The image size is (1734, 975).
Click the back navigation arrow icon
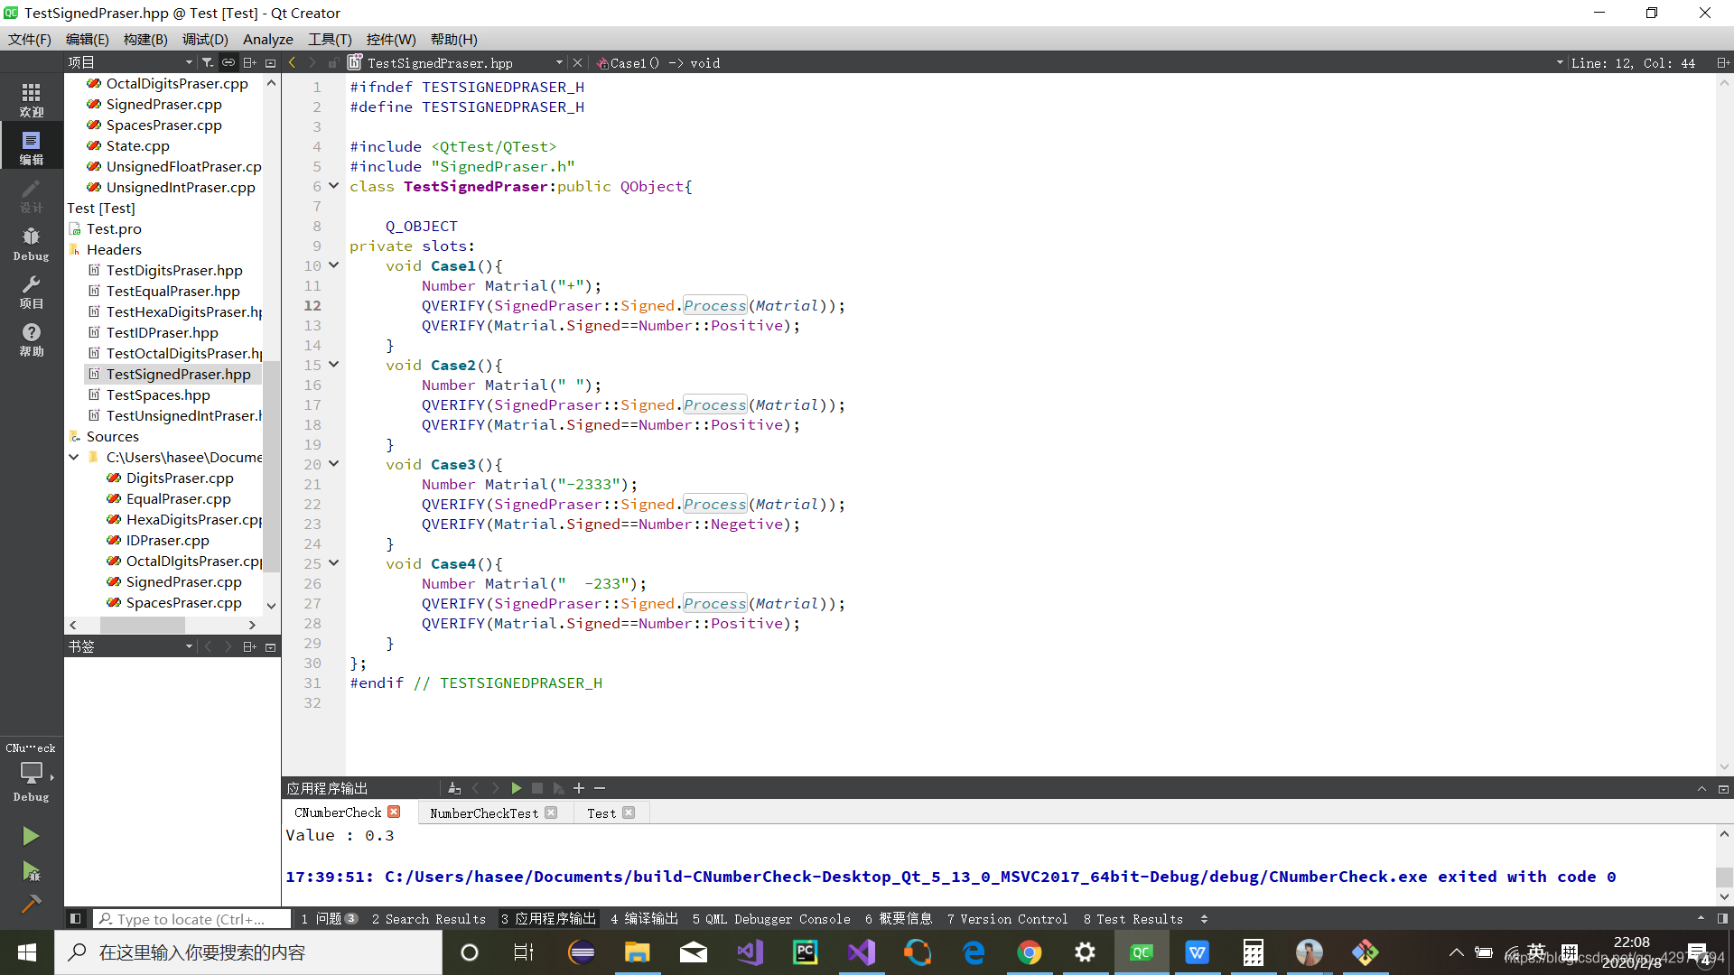(292, 63)
